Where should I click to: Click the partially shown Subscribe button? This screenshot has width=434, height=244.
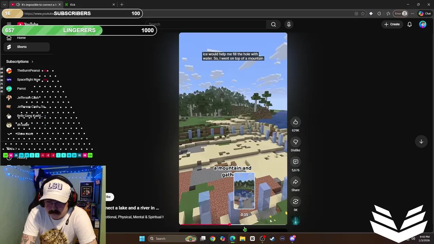(x=110, y=197)
